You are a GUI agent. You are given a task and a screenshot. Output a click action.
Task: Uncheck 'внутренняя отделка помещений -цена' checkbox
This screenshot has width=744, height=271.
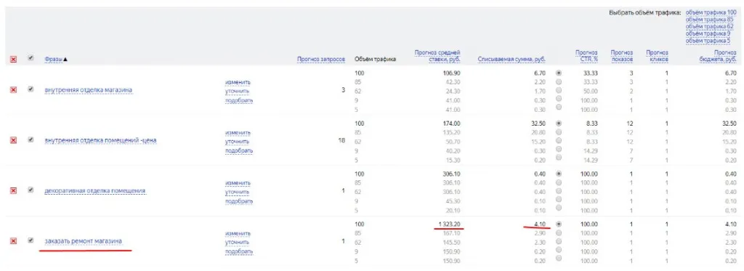(31, 139)
